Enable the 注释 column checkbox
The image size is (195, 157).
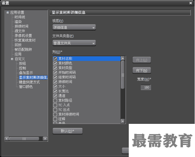[x=55, y=119]
